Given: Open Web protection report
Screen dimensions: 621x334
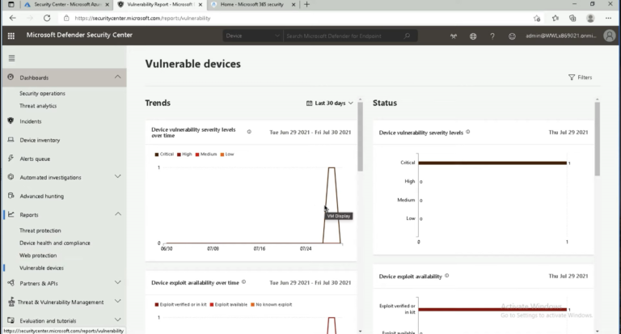Looking at the screenshot, I should 38,256.
